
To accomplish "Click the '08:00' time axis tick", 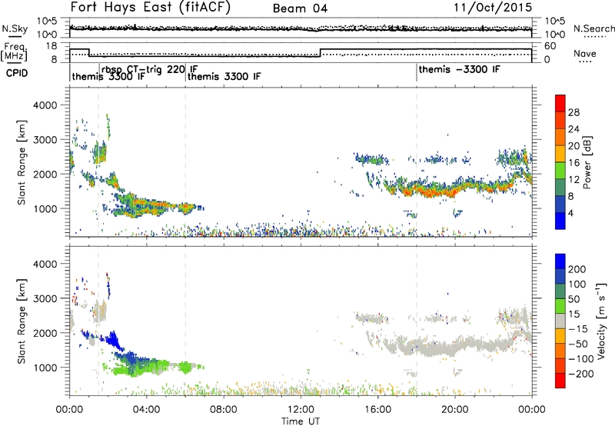I will coord(224,409).
